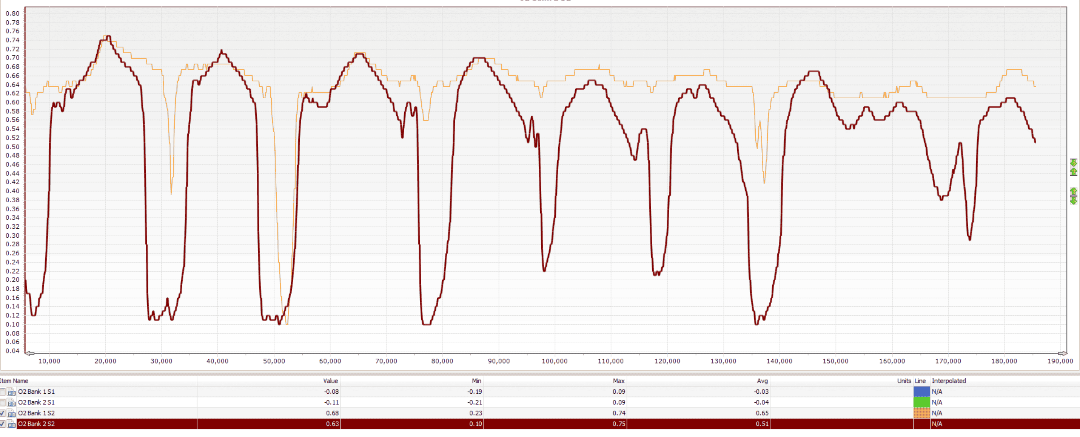This screenshot has height=437, width=1080.
Task: Select the O2 Bank 1 S2 row name
Action: click(x=36, y=413)
